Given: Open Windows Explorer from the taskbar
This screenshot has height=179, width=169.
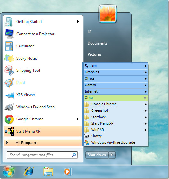Looking at the screenshot, I should click(48, 172).
